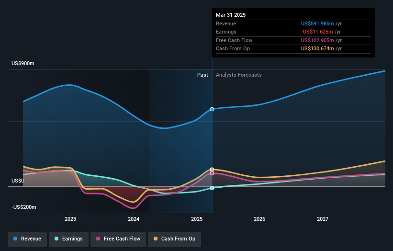Click the orange Cash From Op data point
393x251 pixels.
coord(212,170)
